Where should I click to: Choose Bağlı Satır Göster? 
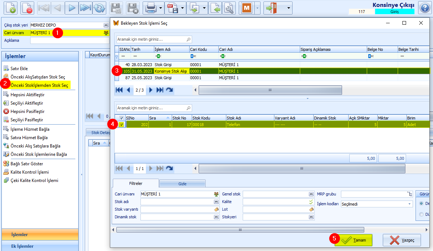click(27, 163)
